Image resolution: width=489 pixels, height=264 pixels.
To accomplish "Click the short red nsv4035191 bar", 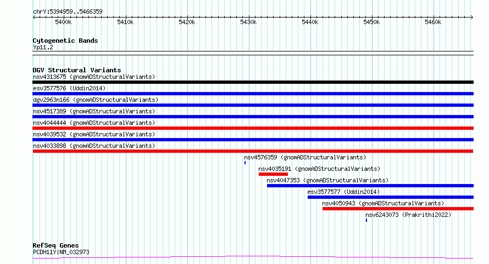I will click(x=273, y=174).
